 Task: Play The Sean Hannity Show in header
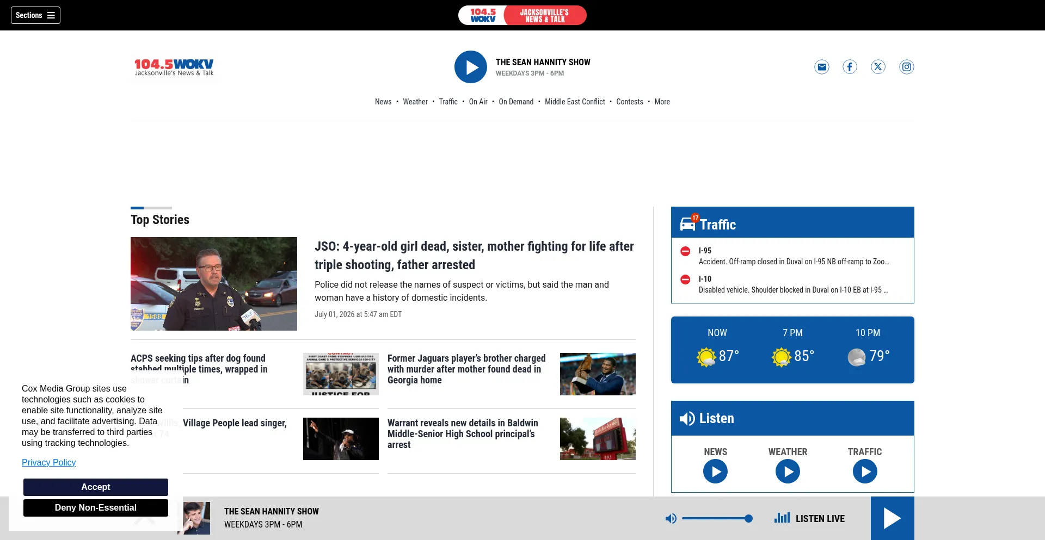tap(471, 67)
